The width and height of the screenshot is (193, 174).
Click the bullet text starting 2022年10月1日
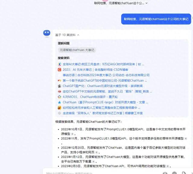pyautogui.click(x=123, y=131)
